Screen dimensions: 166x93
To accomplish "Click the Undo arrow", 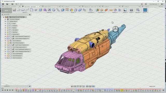I will pos(17,4).
